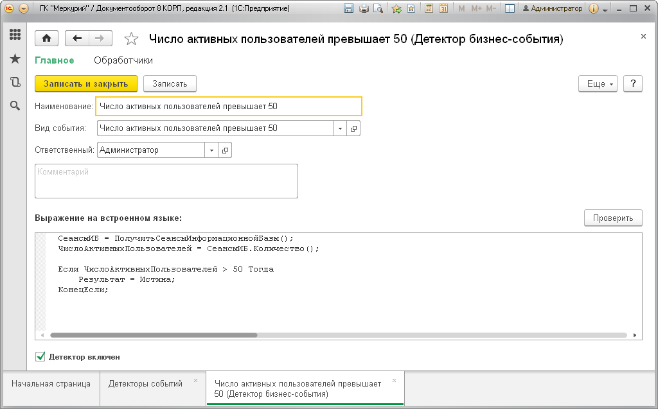Open calendar icon in title bar
Image resolution: width=658 pixels, height=409 pixels.
click(443, 8)
